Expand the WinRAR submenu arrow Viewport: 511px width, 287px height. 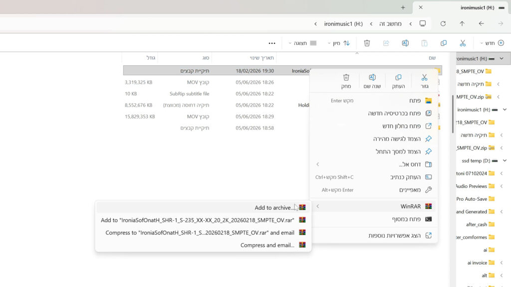click(x=318, y=206)
